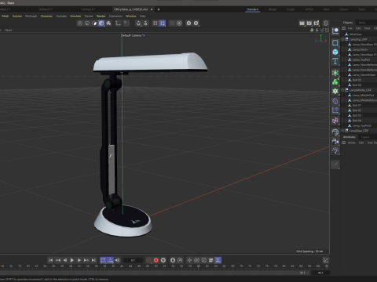Screen dimensions: 377x282
Task: Open the Floor/environment sphere icon
Action: coord(335,132)
